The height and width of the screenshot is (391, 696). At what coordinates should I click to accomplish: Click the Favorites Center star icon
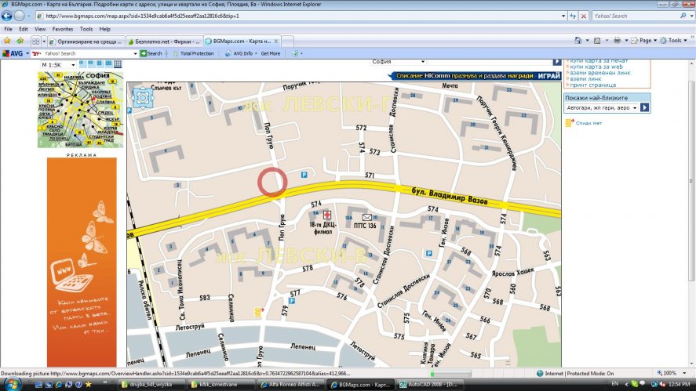click(x=7, y=41)
